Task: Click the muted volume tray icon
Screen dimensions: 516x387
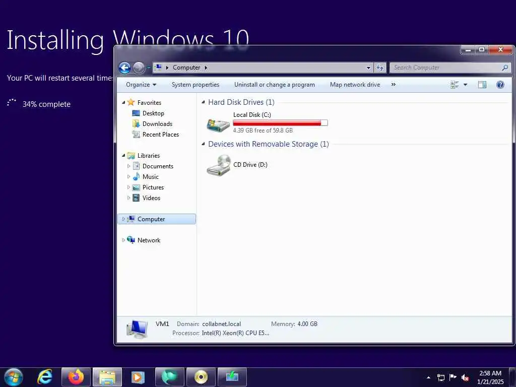Action: pyautogui.click(x=465, y=377)
